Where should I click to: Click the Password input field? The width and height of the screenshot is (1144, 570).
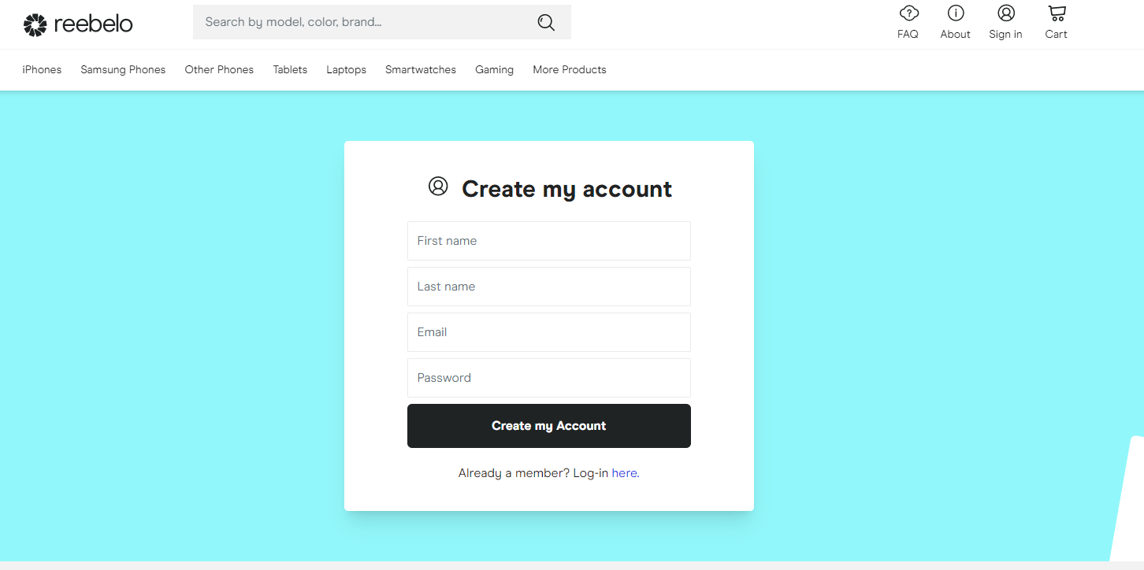tap(548, 378)
